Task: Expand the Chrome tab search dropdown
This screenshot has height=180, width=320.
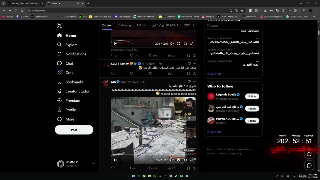Action: 3,3
